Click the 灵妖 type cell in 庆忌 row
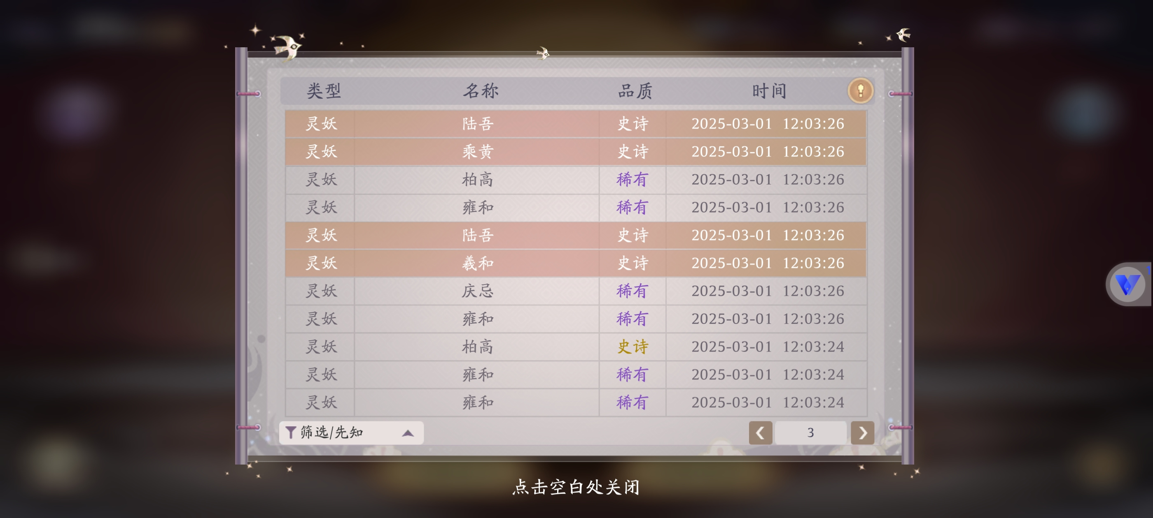This screenshot has height=518, width=1153. (320, 291)
